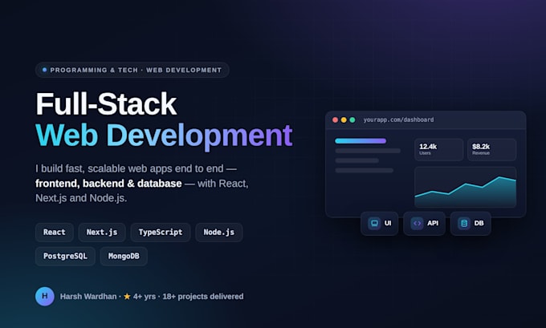This screenshot has height=328, width=546.
Task: Click the bold frontend, backend & database text
Action: [108, 184]
